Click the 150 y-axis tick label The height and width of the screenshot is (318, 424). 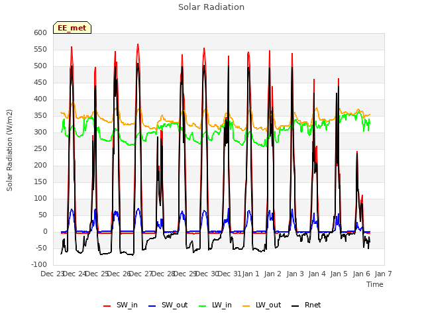40,182
